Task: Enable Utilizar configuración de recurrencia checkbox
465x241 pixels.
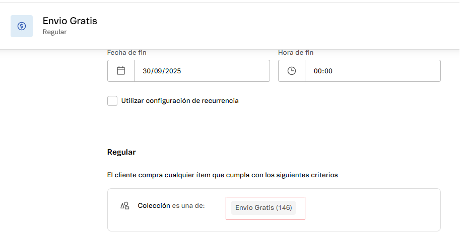Action: 112,101
